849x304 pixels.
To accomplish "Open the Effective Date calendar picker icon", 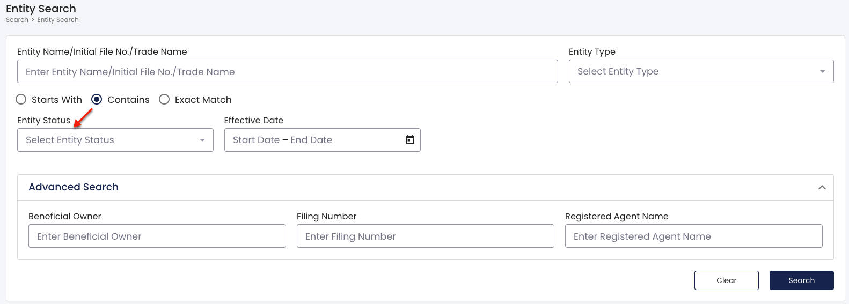I will click(410, 140).
